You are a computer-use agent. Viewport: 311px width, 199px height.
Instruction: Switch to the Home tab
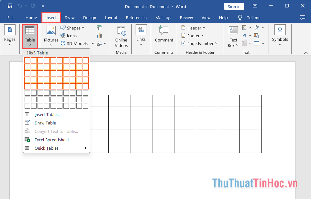click(31, 18)
